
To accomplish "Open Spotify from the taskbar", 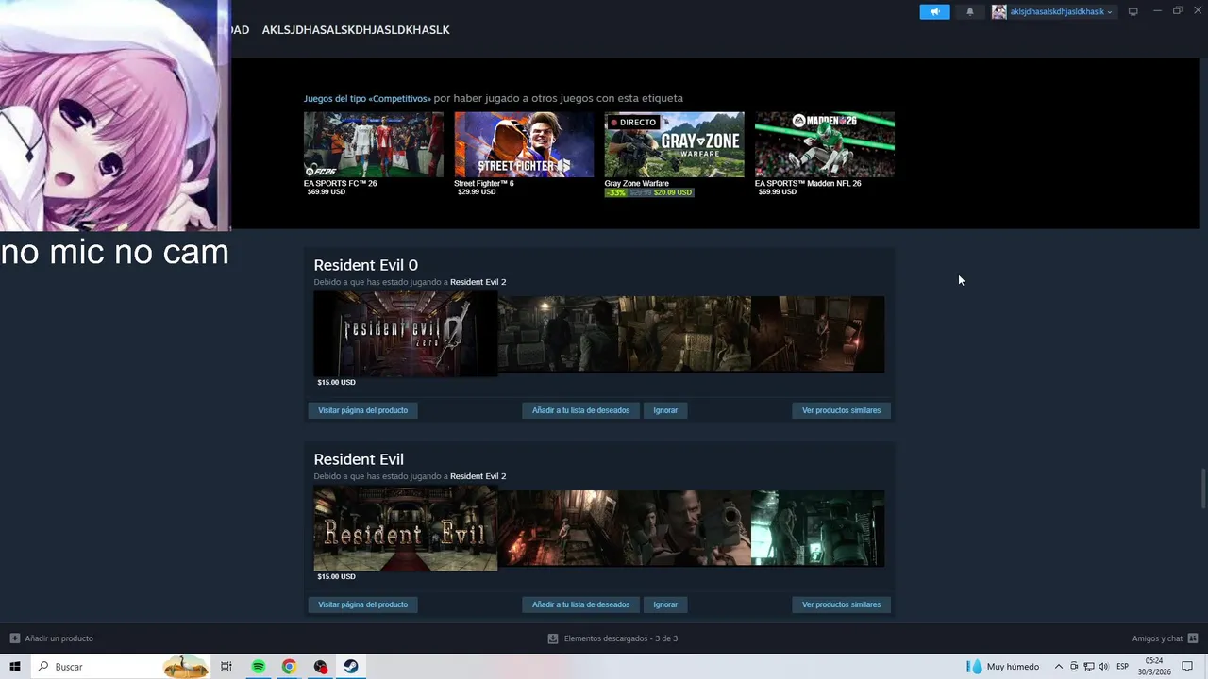I will tap(258, 667).
